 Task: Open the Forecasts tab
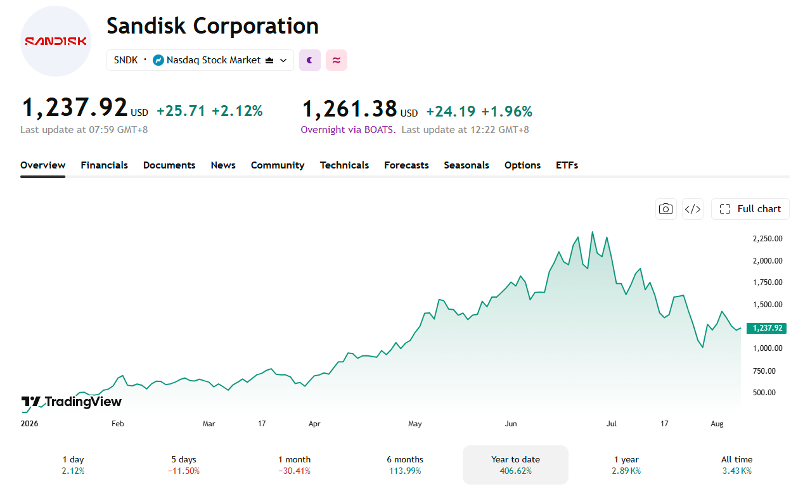pyautogui.click(x=406, y=165)
